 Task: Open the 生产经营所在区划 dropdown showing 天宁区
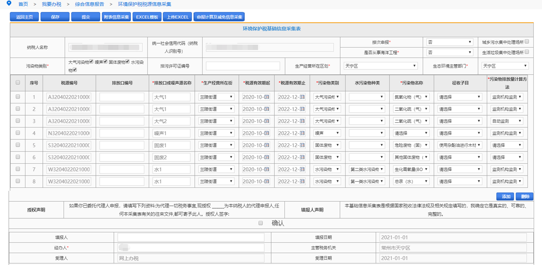[380, 66]
